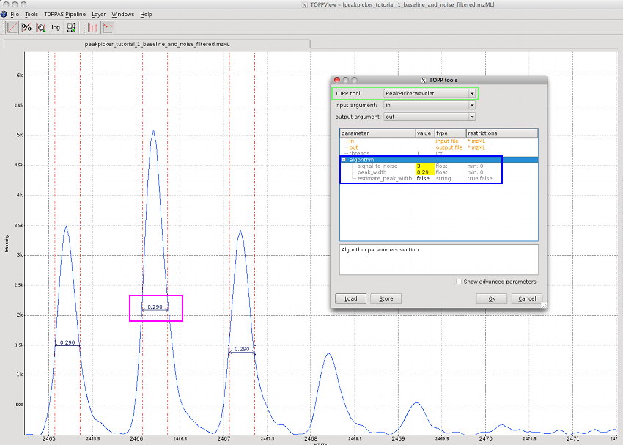Collapse the algorithm tree section
Viewport: 623px width, 445px height.
click(x=344, y=159)
